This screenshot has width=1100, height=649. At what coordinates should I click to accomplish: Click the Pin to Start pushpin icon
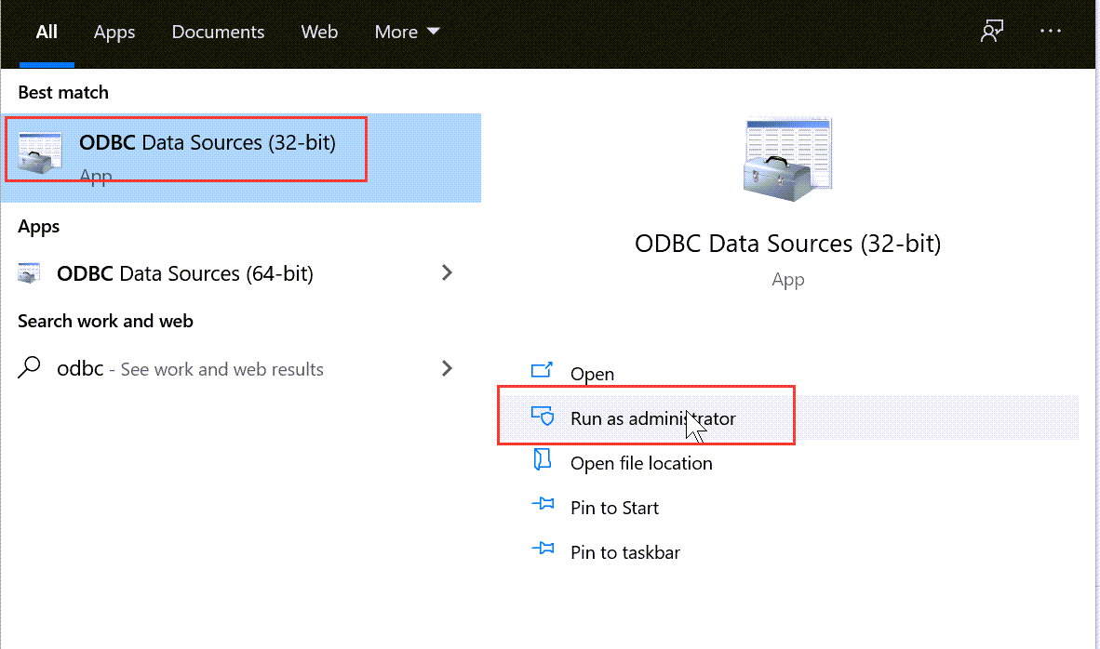point(542,506)
